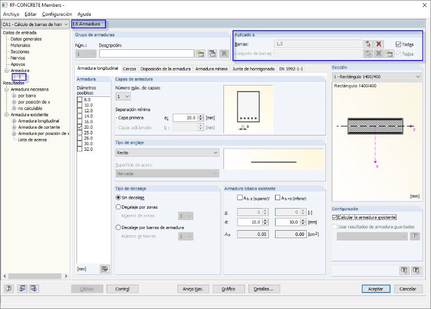The height and width of the screenshot is (309, 431).
Task: Select Secciones in the navigator tree
Action: [20, 52]
